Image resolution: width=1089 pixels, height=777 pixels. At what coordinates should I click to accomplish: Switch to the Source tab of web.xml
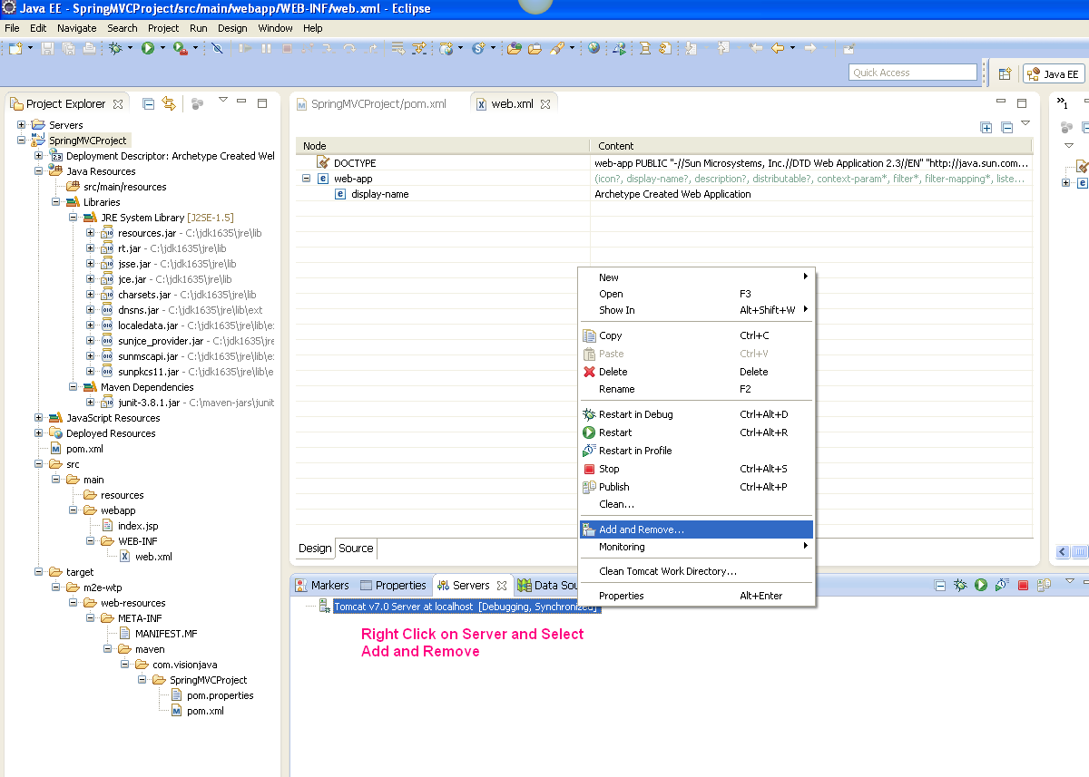point(356,548)
